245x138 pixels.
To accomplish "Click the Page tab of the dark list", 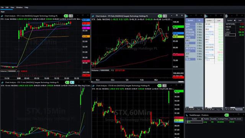I will coord(239,109).
